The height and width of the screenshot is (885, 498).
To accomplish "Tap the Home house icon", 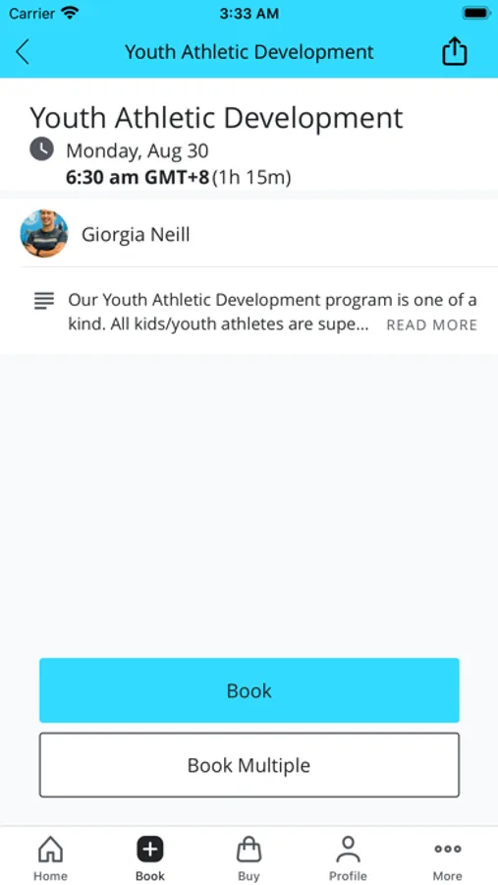I will [x=50, y=850].
